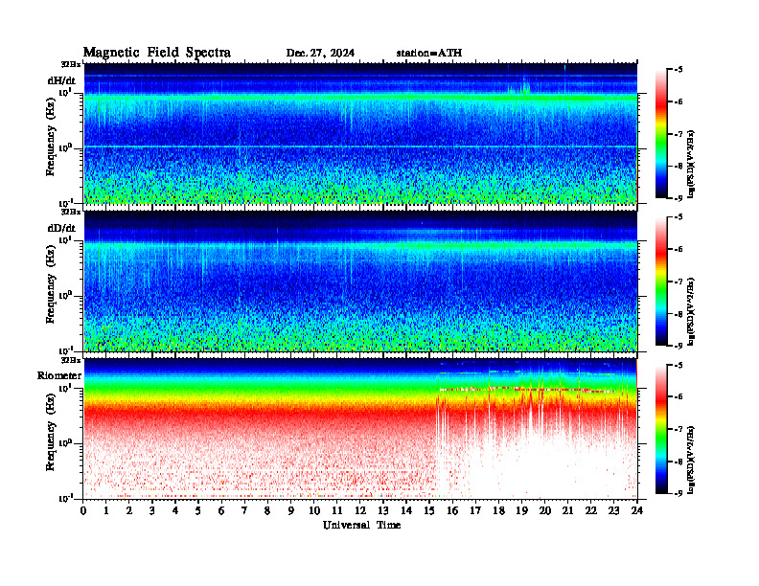Click the "-8" tick on the Riometer color bar
Image resolution: width=759 pixels, height=586 pixels.
pos(678,462)
